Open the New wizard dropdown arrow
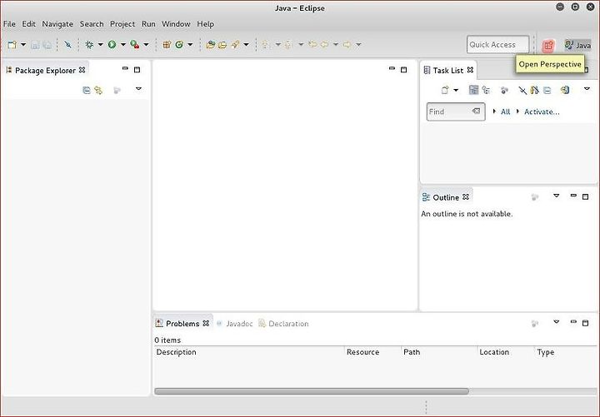The width and height of the screenshot is (600, 417). (x=23, y=45)
